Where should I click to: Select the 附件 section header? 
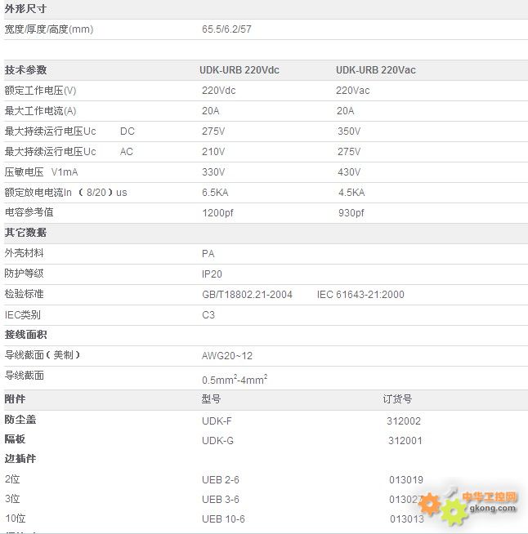(x=15, y=399)
